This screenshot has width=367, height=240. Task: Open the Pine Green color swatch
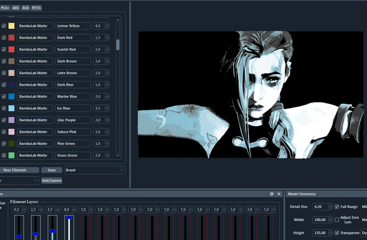pos(11,143)
